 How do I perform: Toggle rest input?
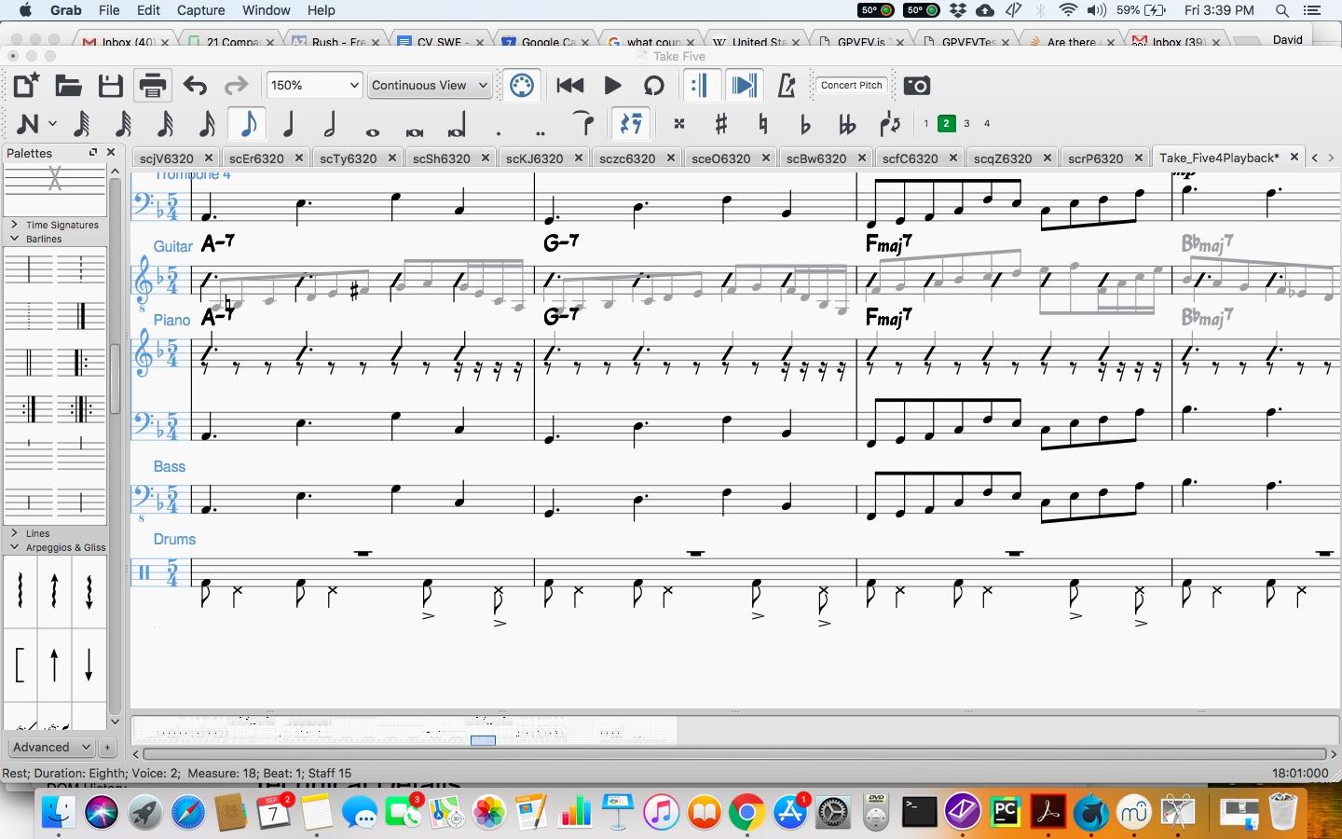click(631, 124)
